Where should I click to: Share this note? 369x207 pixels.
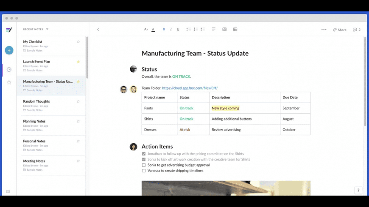tap(340, 30)
